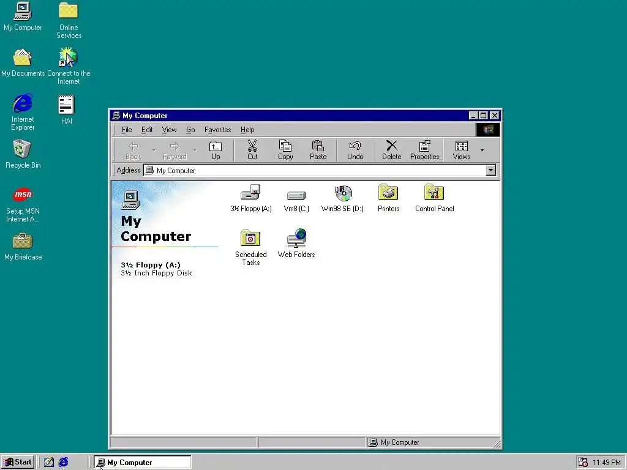Click the disabled Back arrow button
The height and width of the screenshot is (470, 627).
point(133,151)
